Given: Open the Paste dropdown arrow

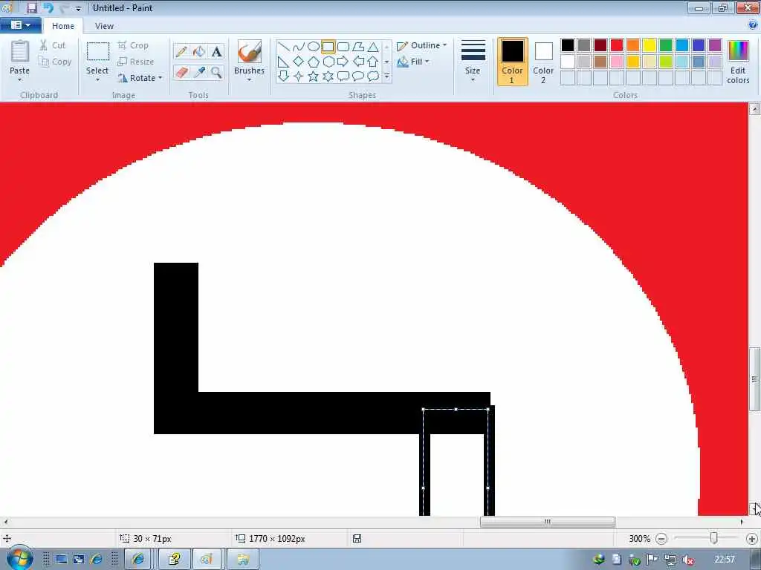Looking at the screenshot, I should pos(19,80).
